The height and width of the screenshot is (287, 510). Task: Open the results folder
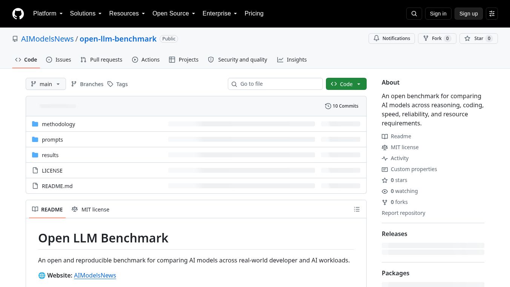[50, 155]
